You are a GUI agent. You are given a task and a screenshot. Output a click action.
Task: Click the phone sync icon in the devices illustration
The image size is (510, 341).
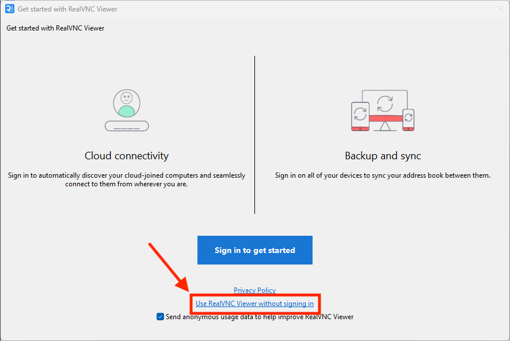coord(408,117)
